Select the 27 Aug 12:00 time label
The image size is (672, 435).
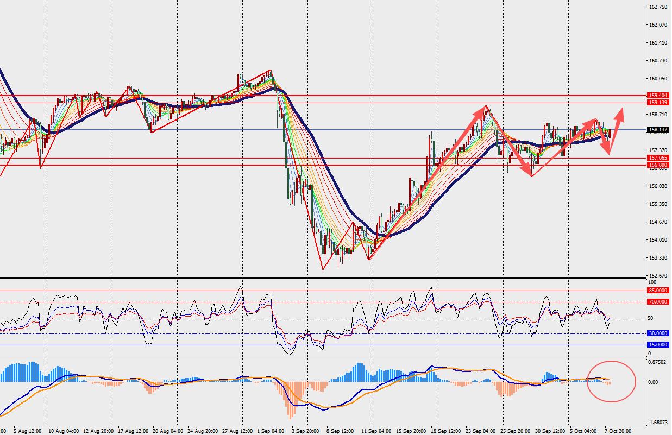[x=238, y=431]
